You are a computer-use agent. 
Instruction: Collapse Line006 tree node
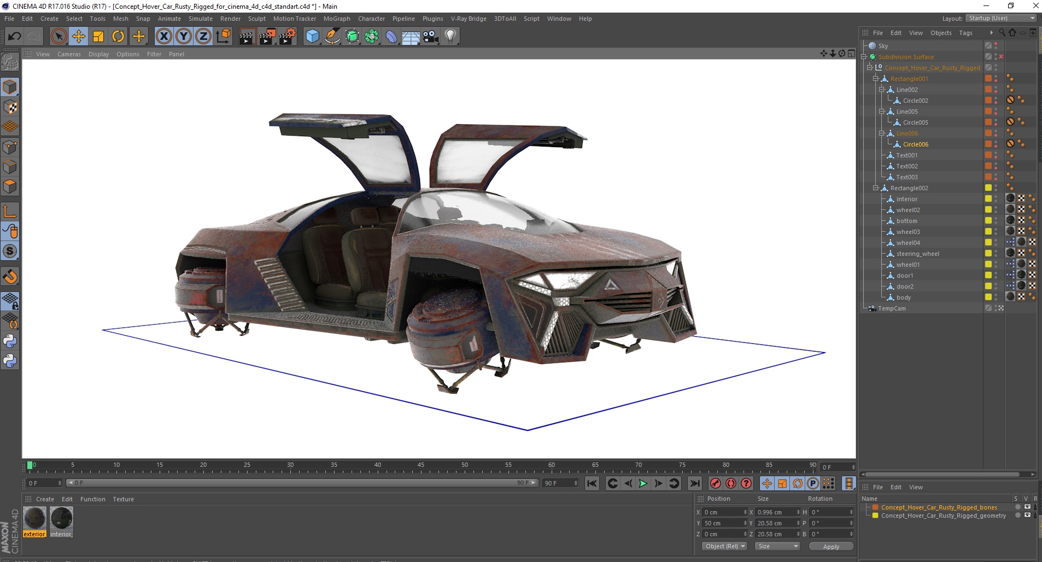pos(882,133)
